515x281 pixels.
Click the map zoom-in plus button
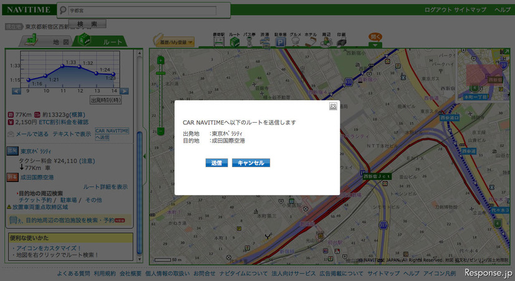pyautogui.click(x=161, y=60)
